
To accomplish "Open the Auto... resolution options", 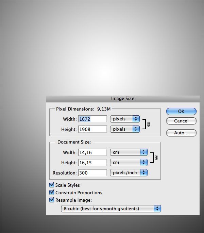I will click(x=181, y=133).
